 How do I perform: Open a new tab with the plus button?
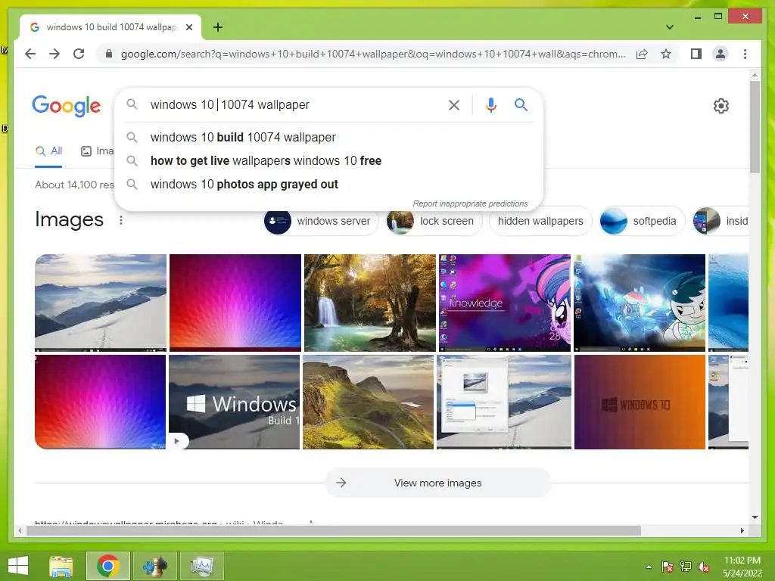pos(217,27)
